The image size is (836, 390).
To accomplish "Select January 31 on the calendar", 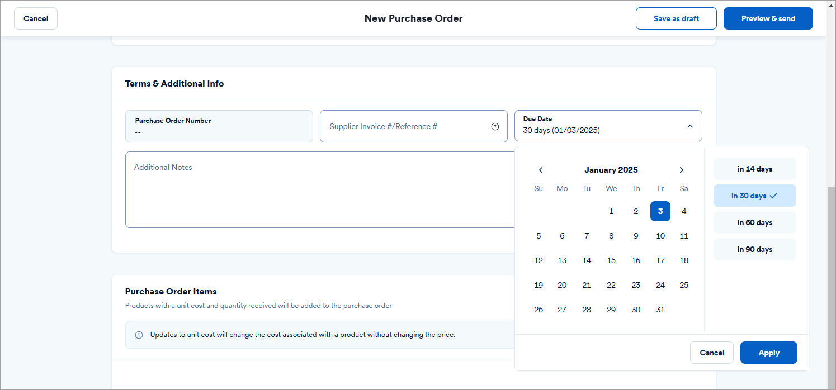I will [x=660, y=309].
